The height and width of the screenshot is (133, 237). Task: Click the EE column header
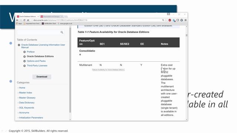tap(142, 44)
